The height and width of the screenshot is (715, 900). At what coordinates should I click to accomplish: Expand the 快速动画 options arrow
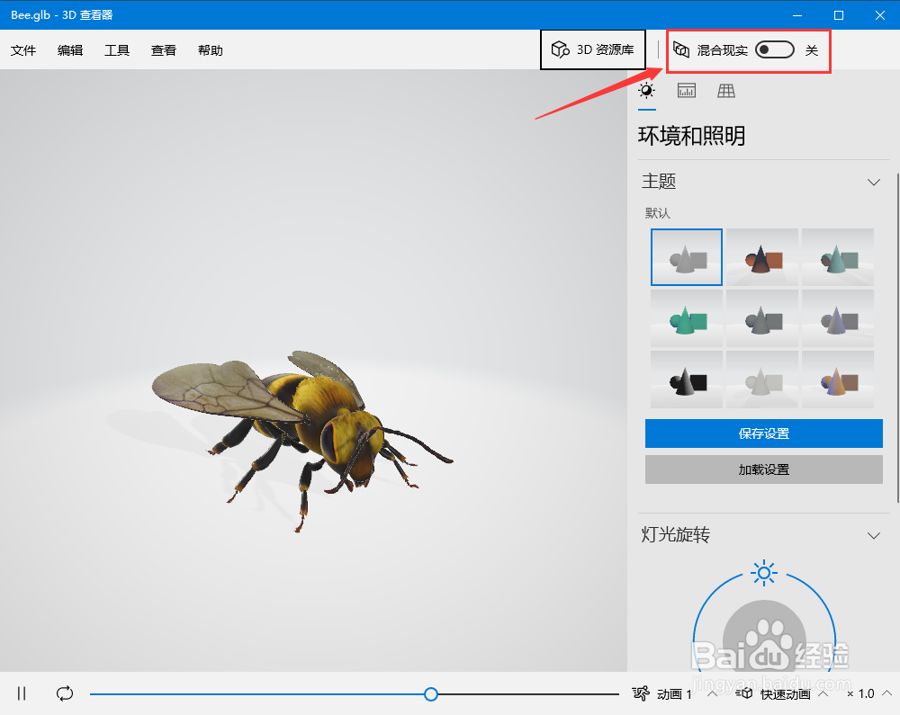(823, 693)
